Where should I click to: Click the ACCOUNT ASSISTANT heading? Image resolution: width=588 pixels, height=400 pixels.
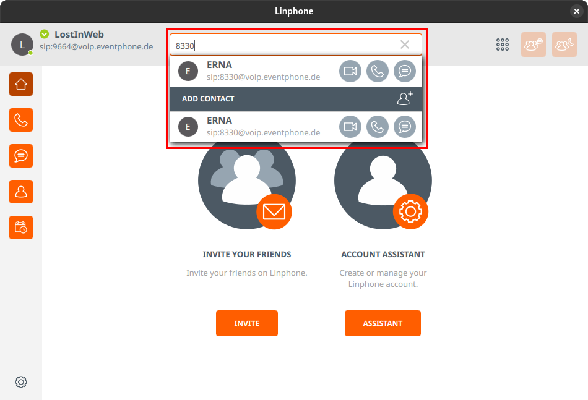(x=383, y=254)
